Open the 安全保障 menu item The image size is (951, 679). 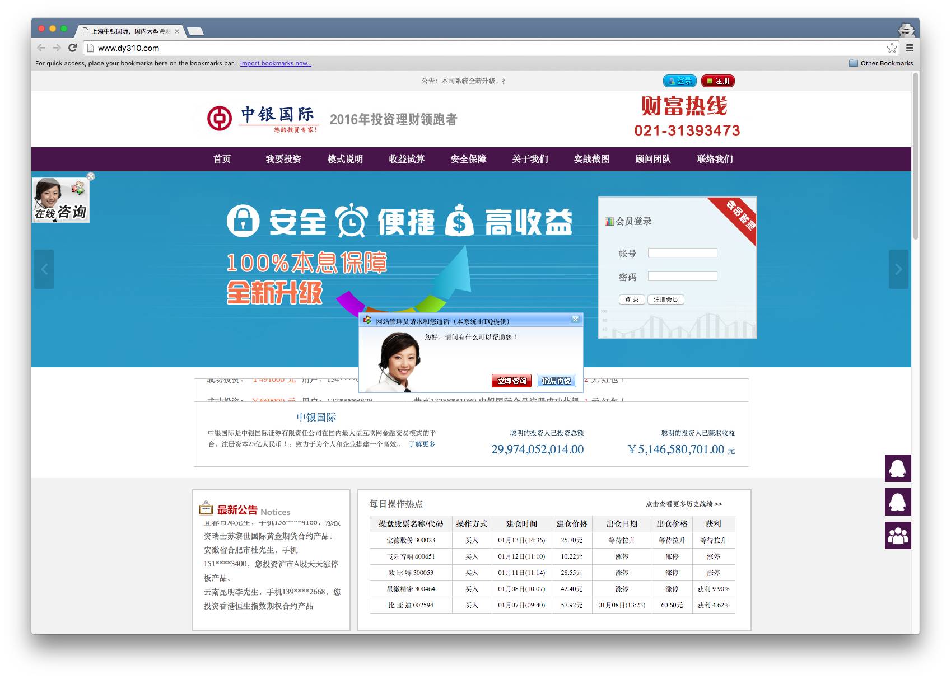pyautogui.click(x=468, y=159)
